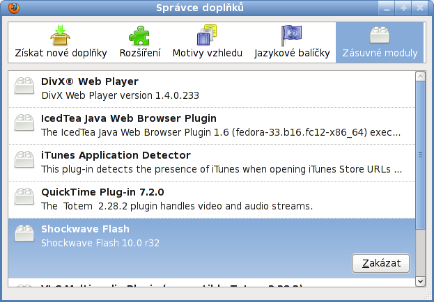The image size is (434, 302).
Task: Click the scrollbar up arrow
Action: pyautogui.click(x=419, y=75)
